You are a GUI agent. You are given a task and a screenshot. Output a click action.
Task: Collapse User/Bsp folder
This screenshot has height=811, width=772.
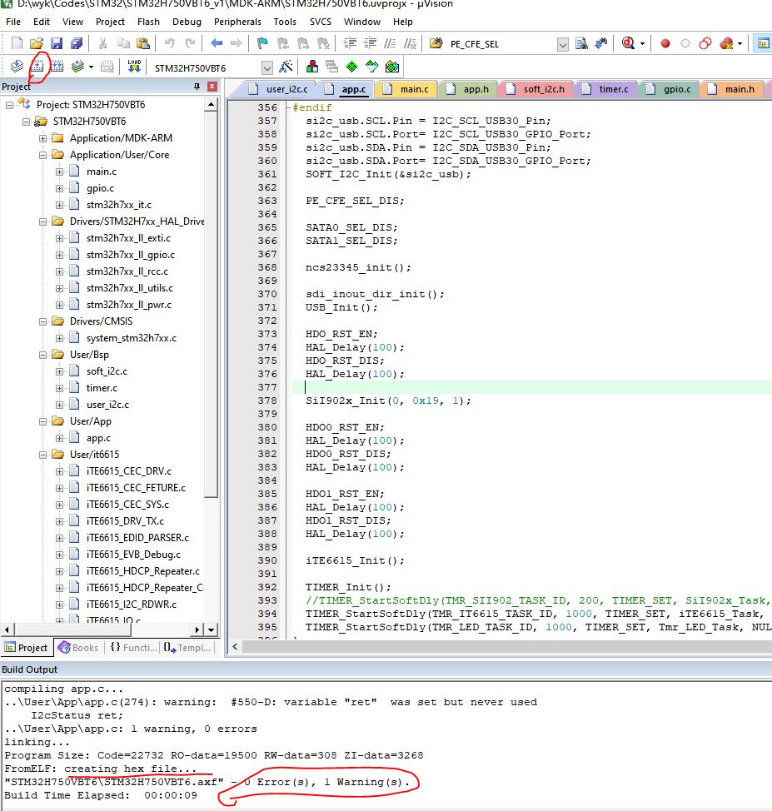43,355
